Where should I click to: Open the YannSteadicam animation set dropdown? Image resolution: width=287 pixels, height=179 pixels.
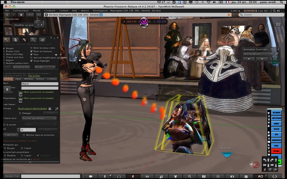(258, 54)
